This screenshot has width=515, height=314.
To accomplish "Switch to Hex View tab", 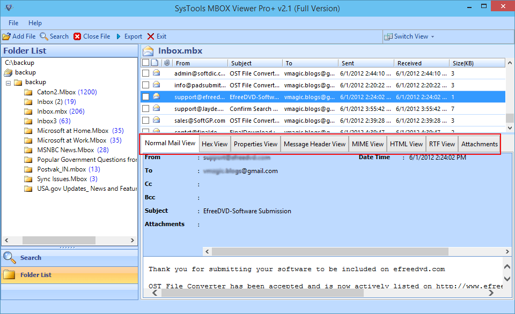I will (215, 144).
